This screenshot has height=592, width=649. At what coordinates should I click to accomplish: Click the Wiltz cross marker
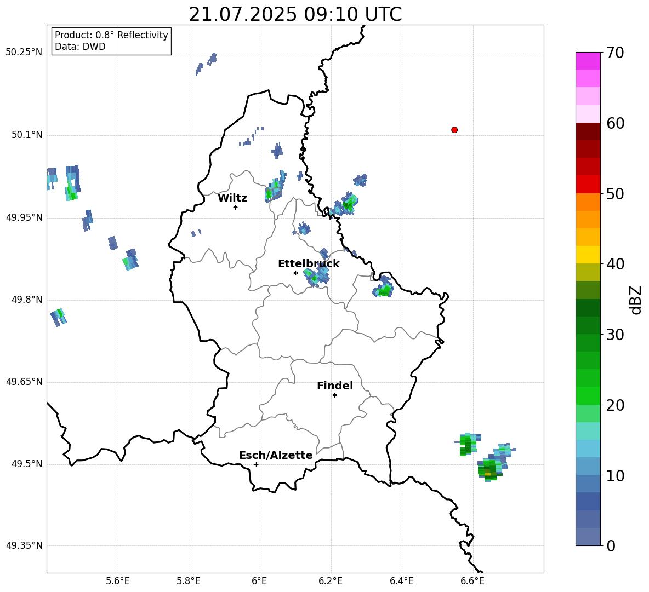(x=236, y=207)
